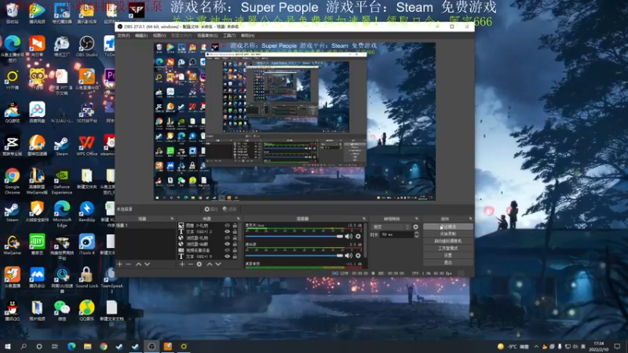Remove selected scene with minus icon
628x353 pixels.
(128, 264)
